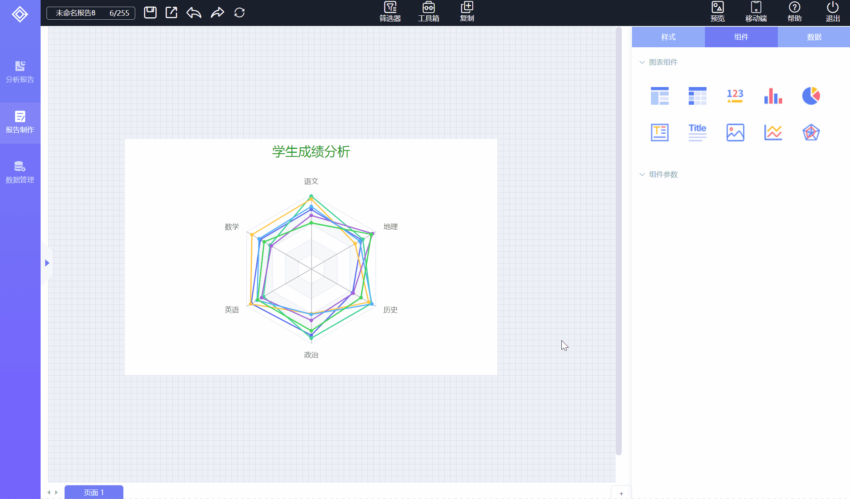Switch to the 样式 tab

coord(668,37)
